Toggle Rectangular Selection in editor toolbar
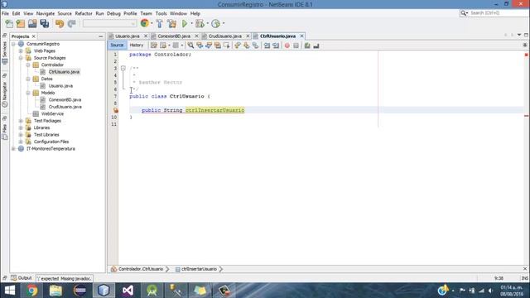This screenshot has height=298, width=530. [226, 46]
